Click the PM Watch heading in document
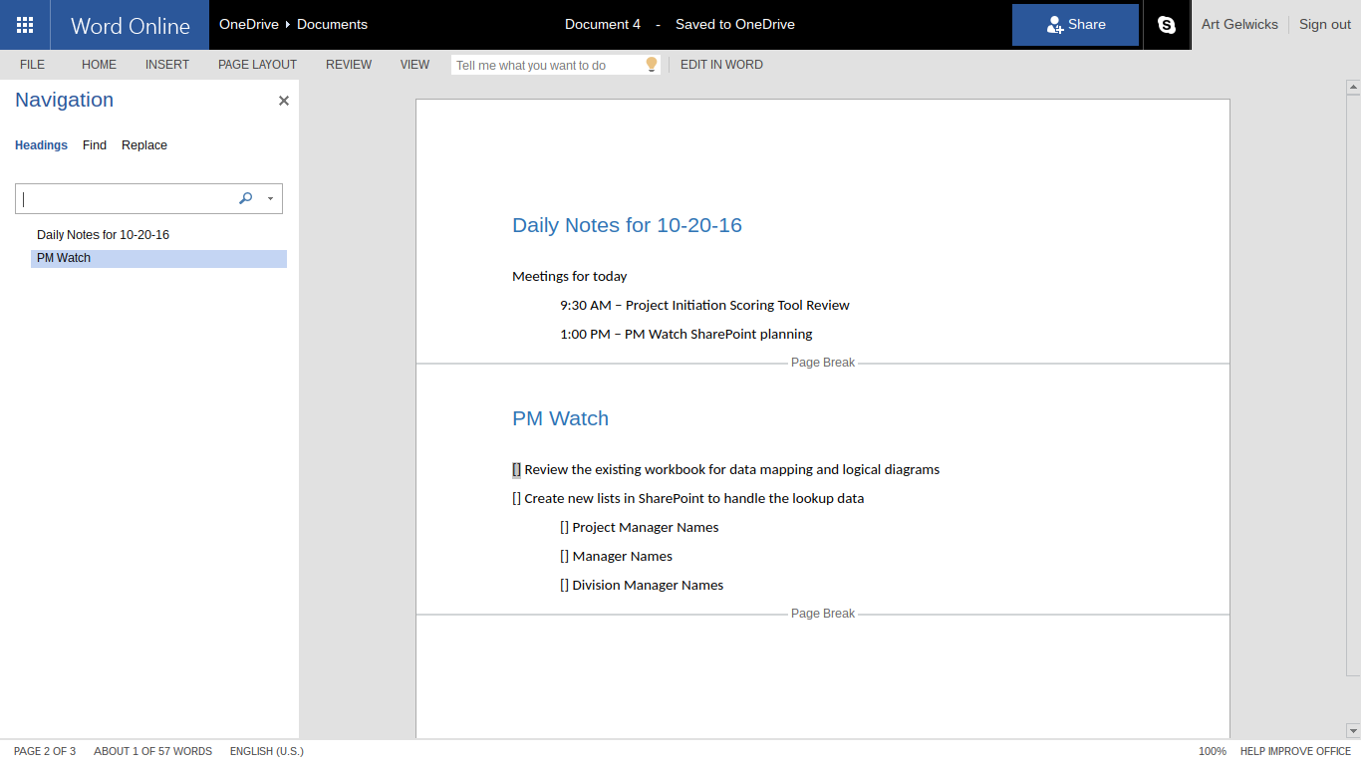The height and width of the screenshot is (762, 1361). 560,418
